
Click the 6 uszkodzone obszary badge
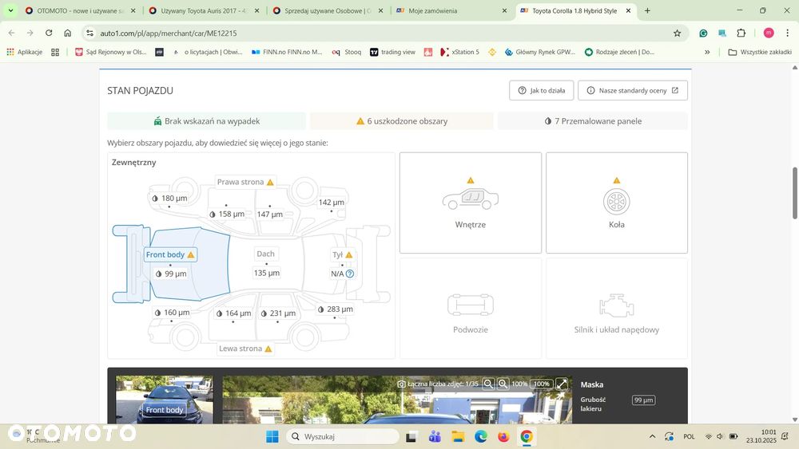(x=402, y=121)
